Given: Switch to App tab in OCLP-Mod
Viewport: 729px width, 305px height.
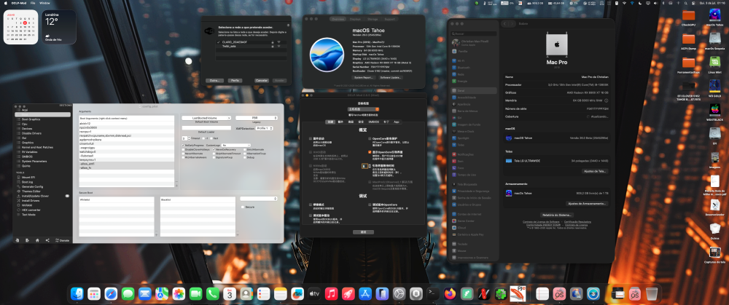Looking at the screenshot, I should (397, 122).
